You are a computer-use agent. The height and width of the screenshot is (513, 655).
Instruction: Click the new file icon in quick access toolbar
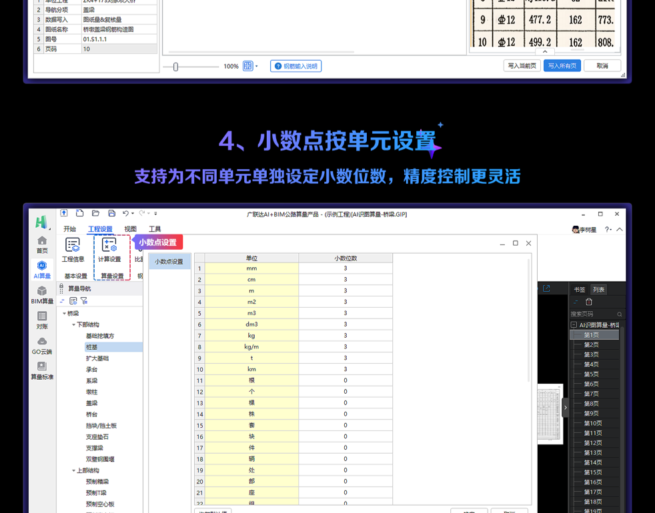click(80, 213)
